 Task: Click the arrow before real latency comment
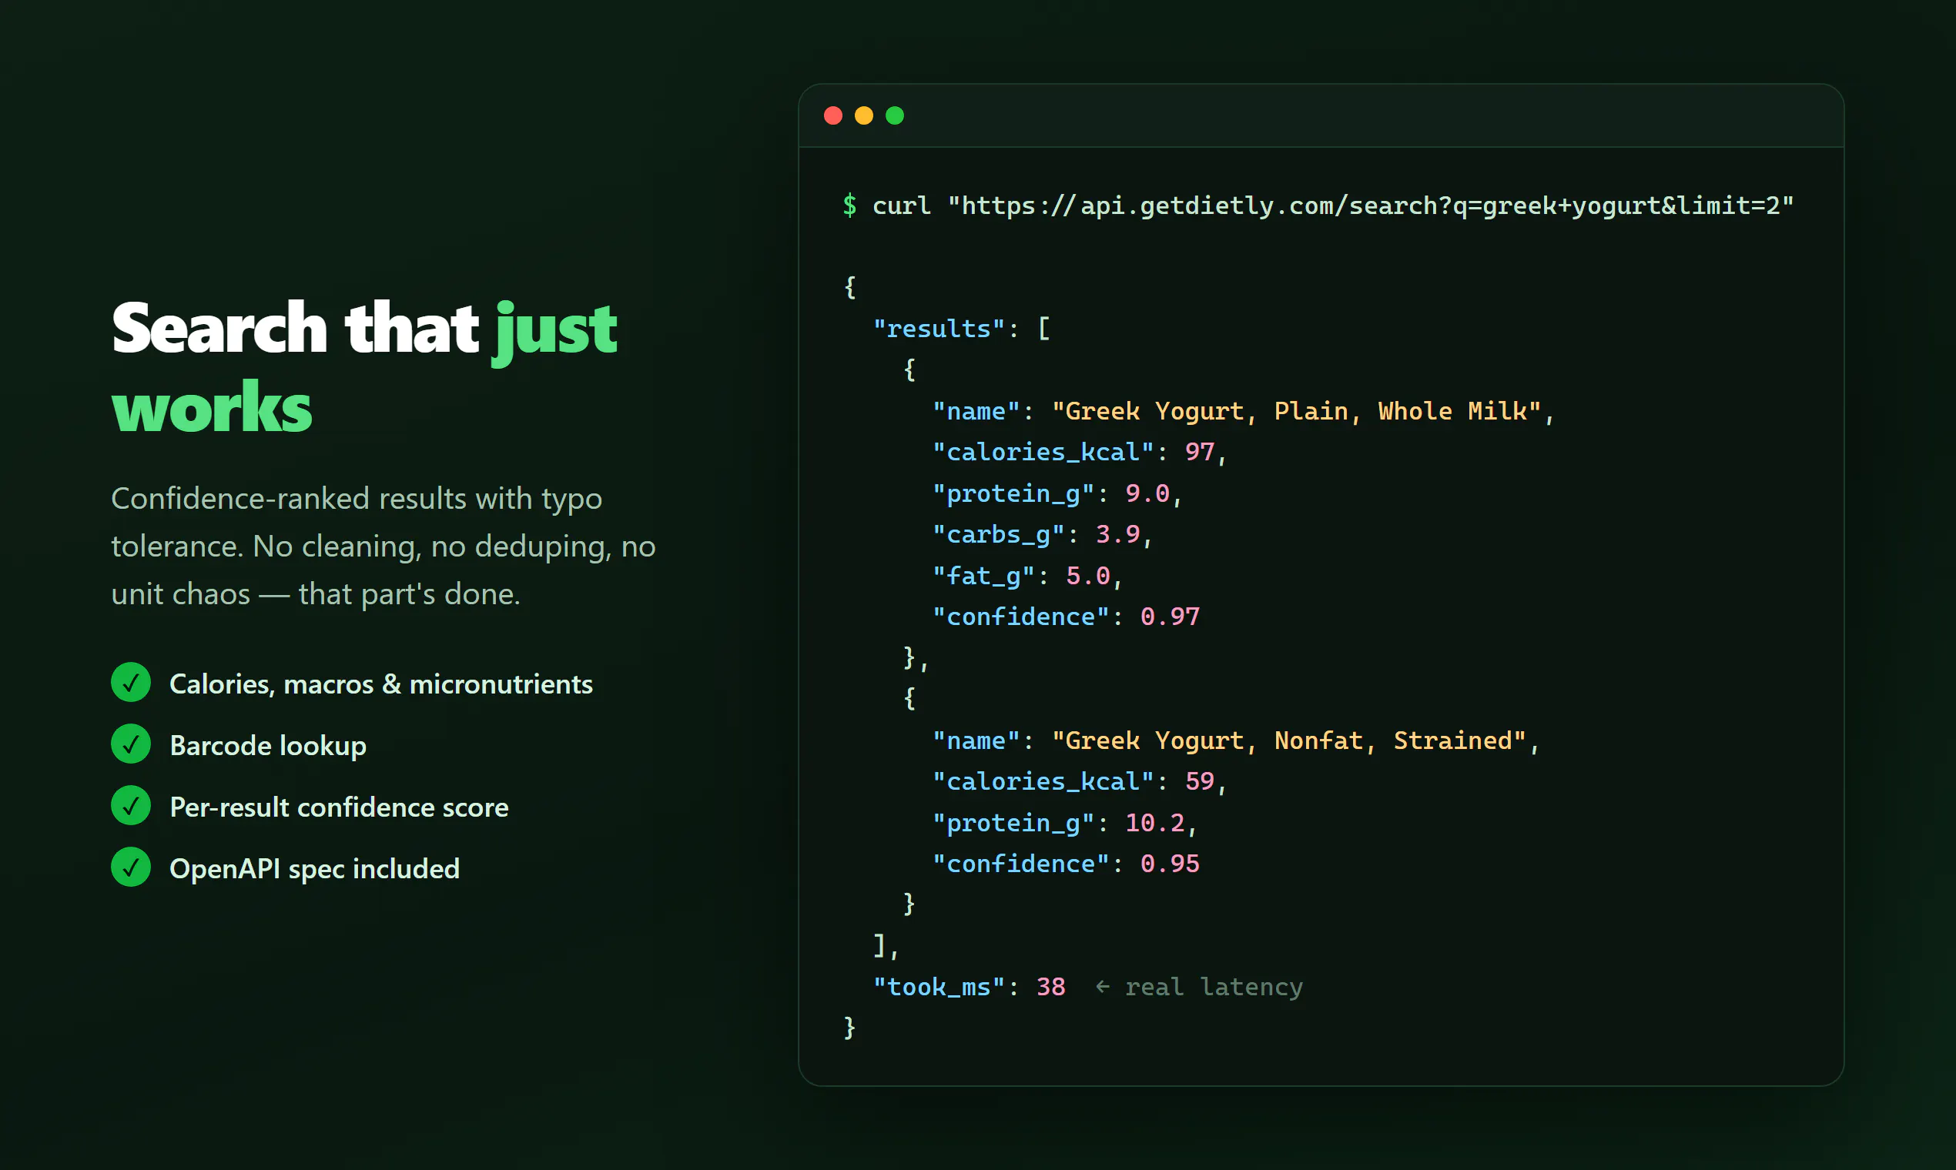pyautogui.click(x=1103, y=986)
